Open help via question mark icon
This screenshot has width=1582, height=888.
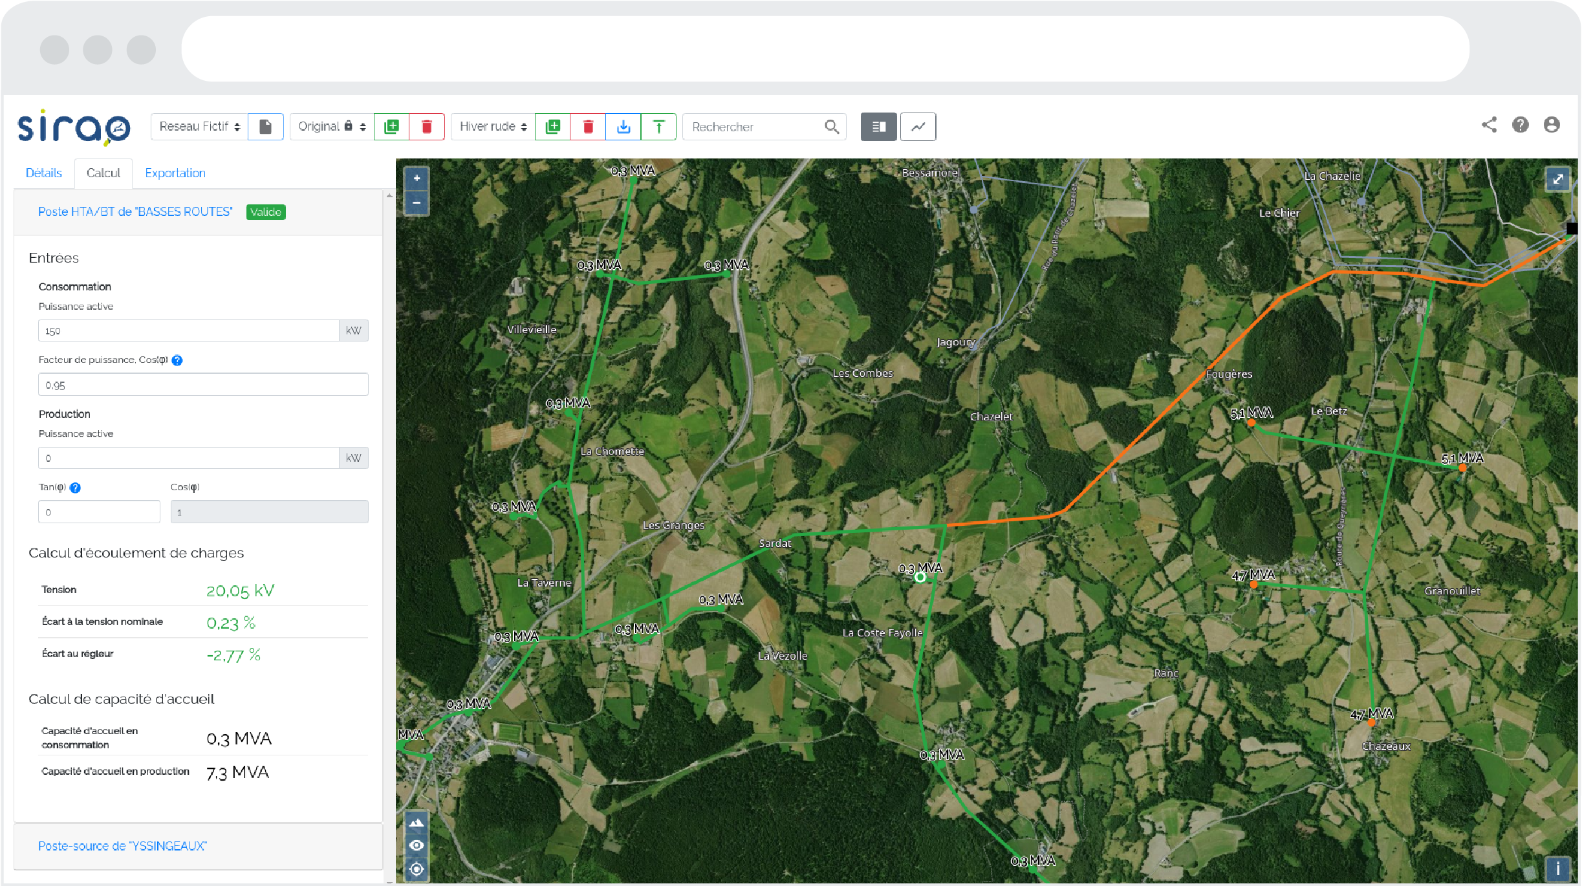click(x=1521, y=125)
